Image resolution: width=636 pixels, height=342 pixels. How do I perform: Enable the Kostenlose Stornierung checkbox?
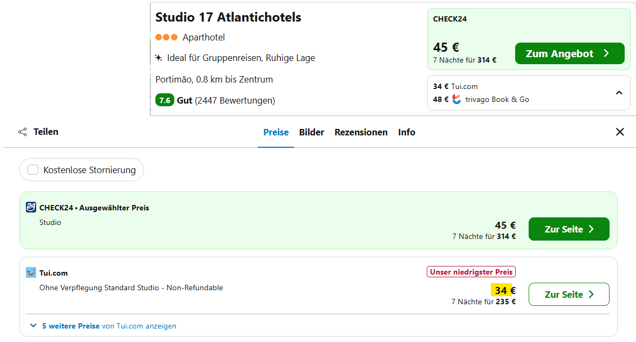click(33, 170)
